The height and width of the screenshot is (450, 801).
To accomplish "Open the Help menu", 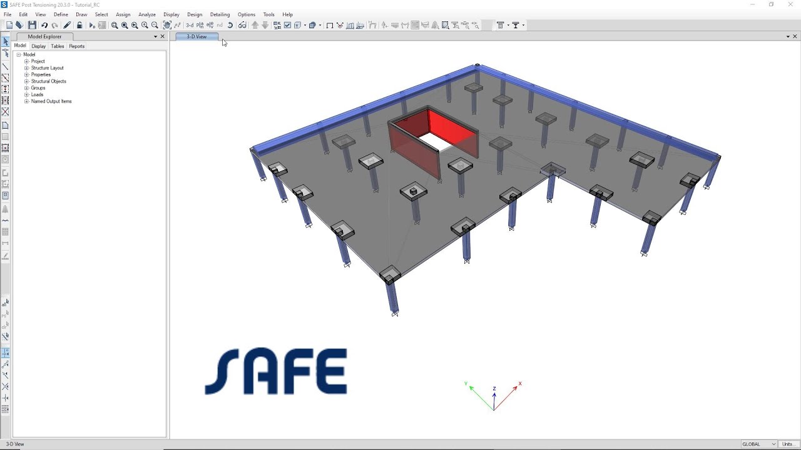I will point(288,14).
